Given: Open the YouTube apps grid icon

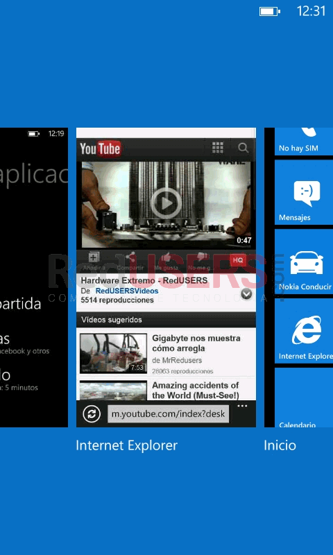Looking at the screenshot, I should [x=218, y=148].
